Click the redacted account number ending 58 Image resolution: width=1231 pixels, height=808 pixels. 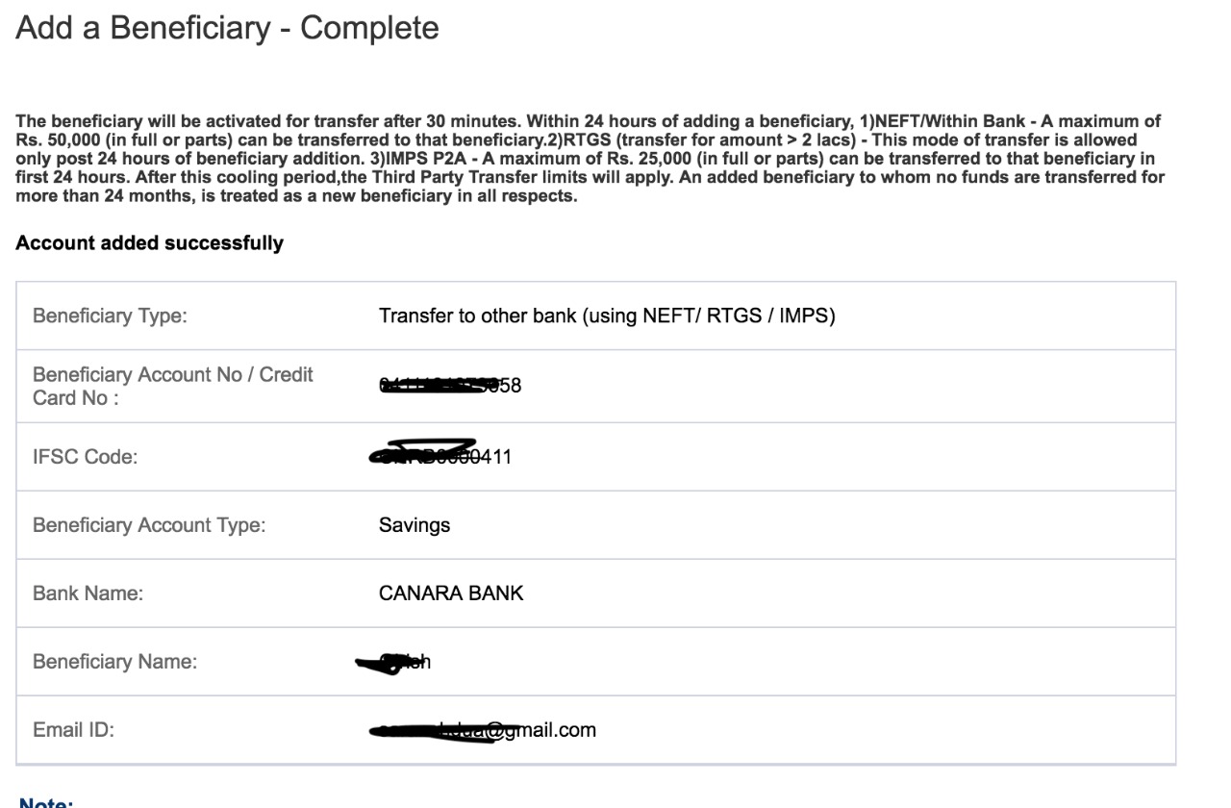tap(450, 386)
